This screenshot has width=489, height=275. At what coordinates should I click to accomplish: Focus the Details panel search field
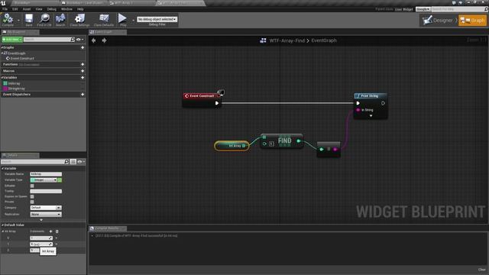(32, 161)
